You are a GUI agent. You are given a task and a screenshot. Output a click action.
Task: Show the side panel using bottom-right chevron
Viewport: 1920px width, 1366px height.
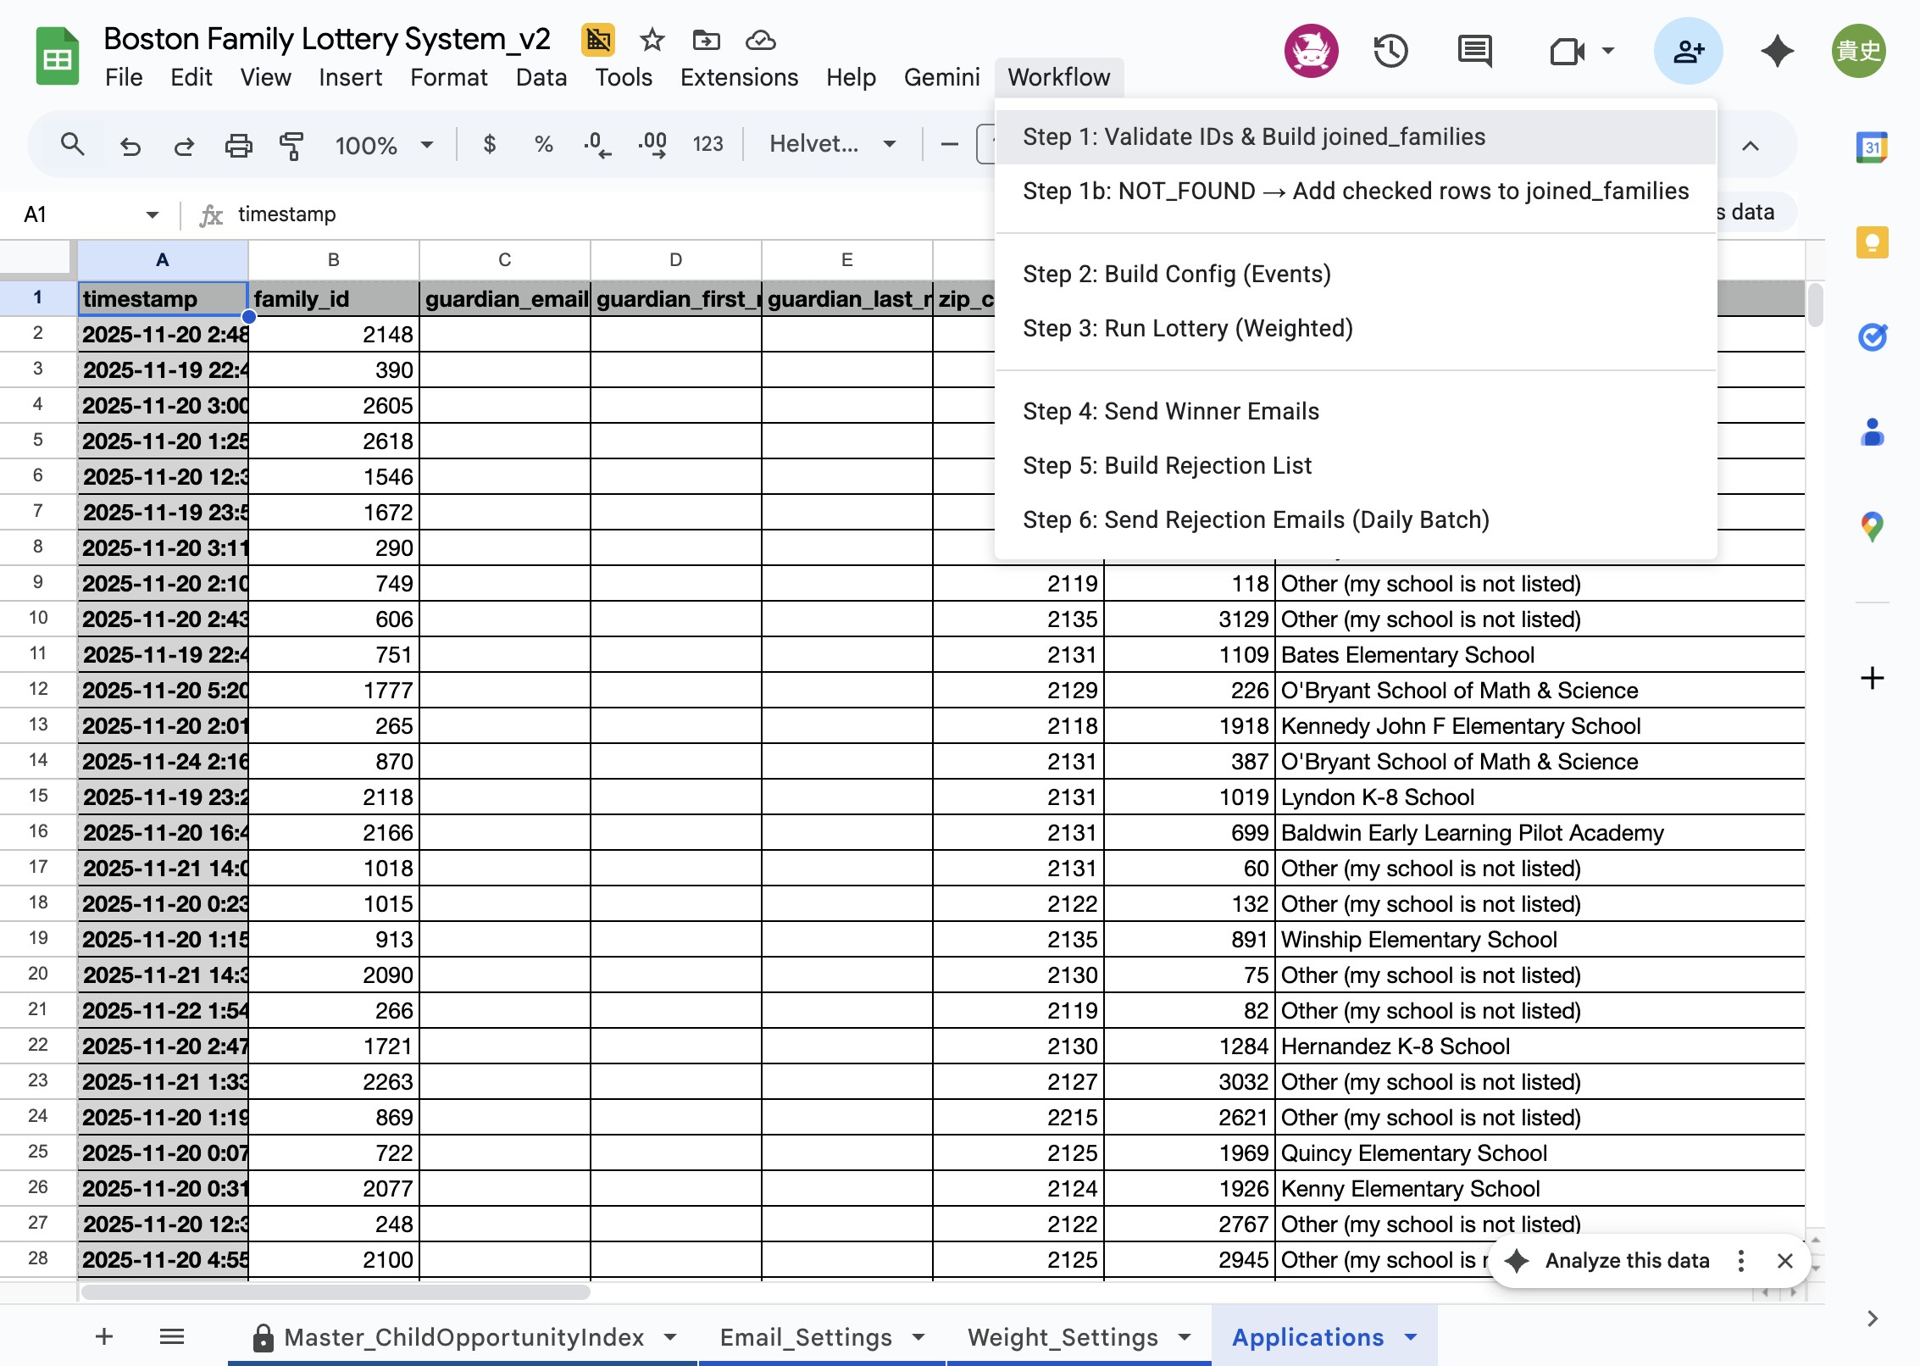click(x=1872, y=1319)
